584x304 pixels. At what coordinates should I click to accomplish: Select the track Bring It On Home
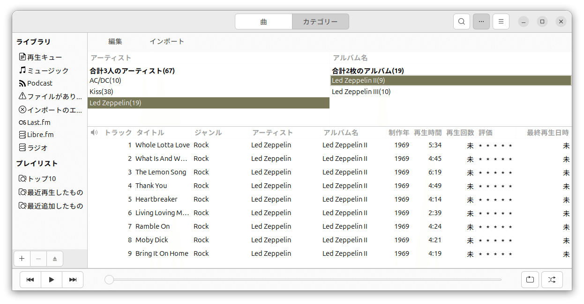[329, 253]
